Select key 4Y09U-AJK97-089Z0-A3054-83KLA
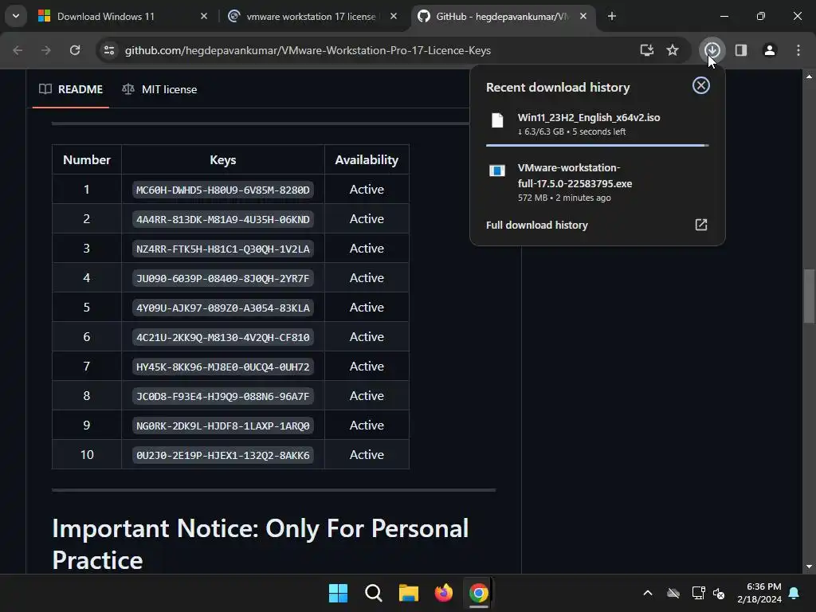The height and width of the screenshot is (612, 816). point(223,308)
